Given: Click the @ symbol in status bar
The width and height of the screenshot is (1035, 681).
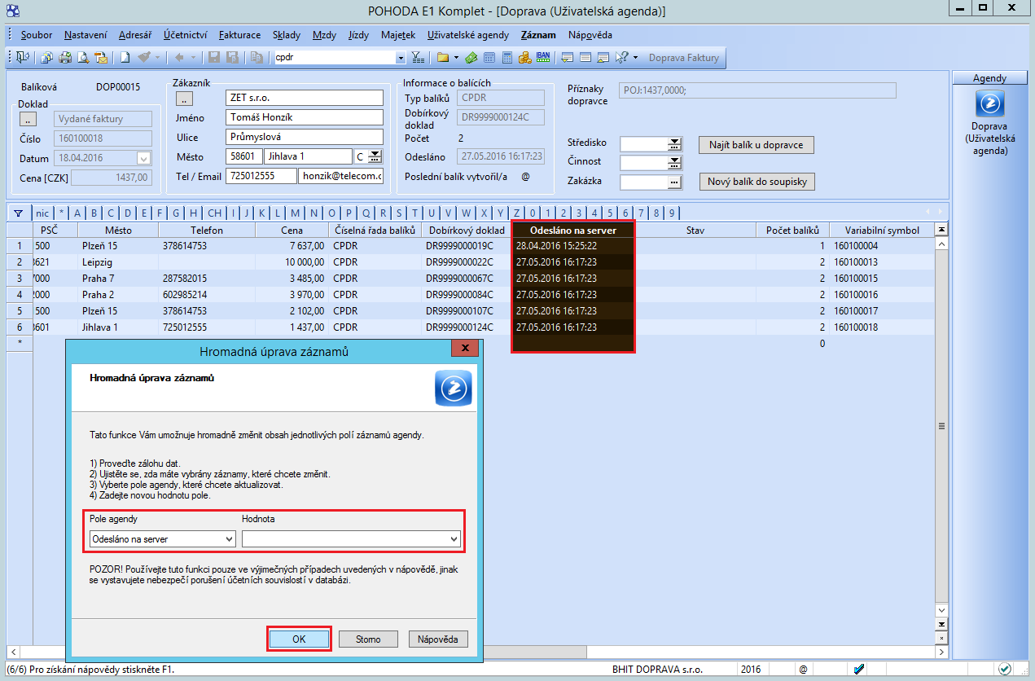Looking at the screenshot, I should coord(803,669).
